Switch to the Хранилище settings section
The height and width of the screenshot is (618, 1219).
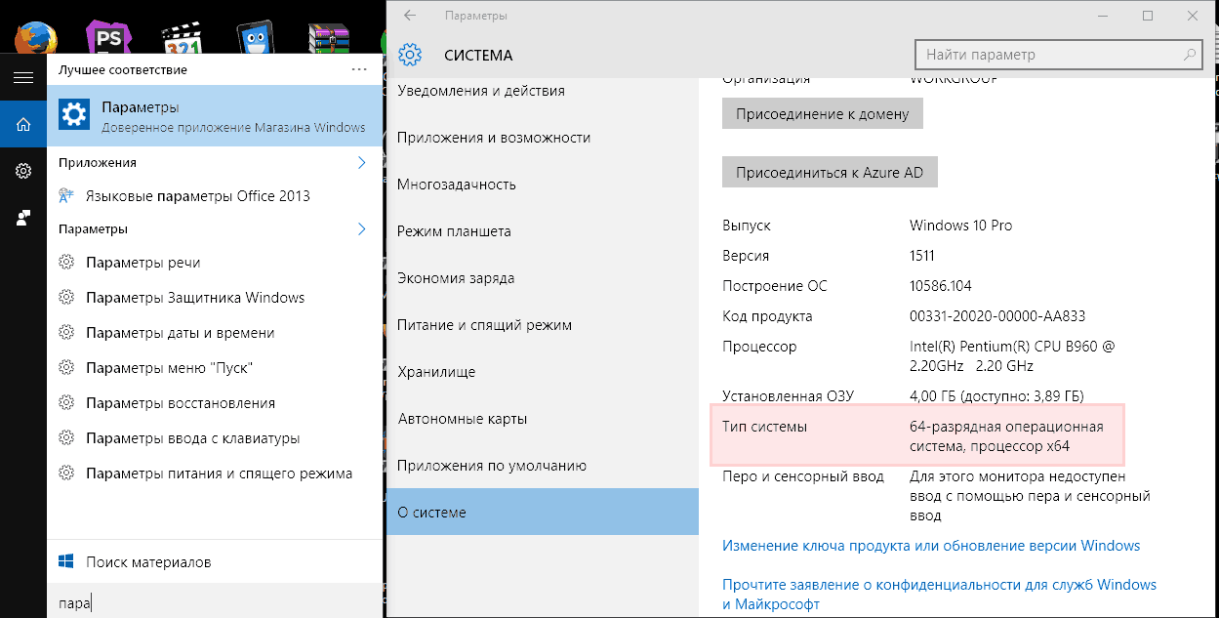436,372
